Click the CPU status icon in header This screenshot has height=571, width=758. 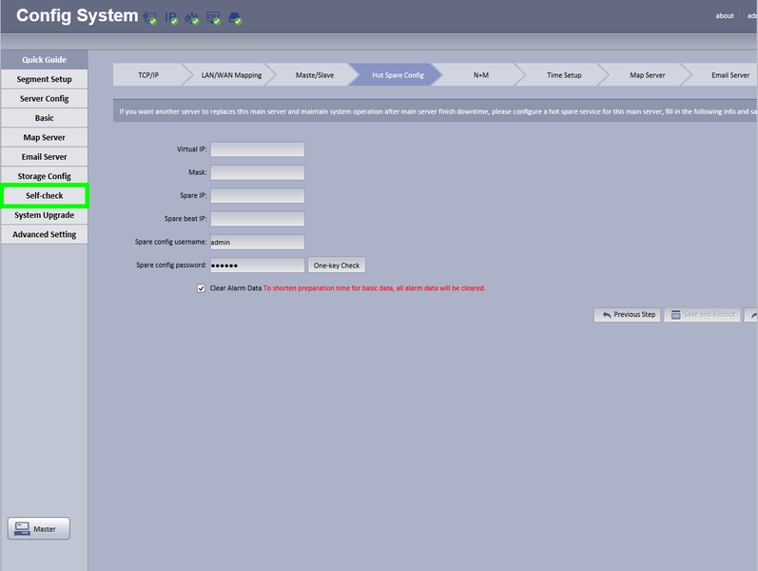(x=214, y=18)
